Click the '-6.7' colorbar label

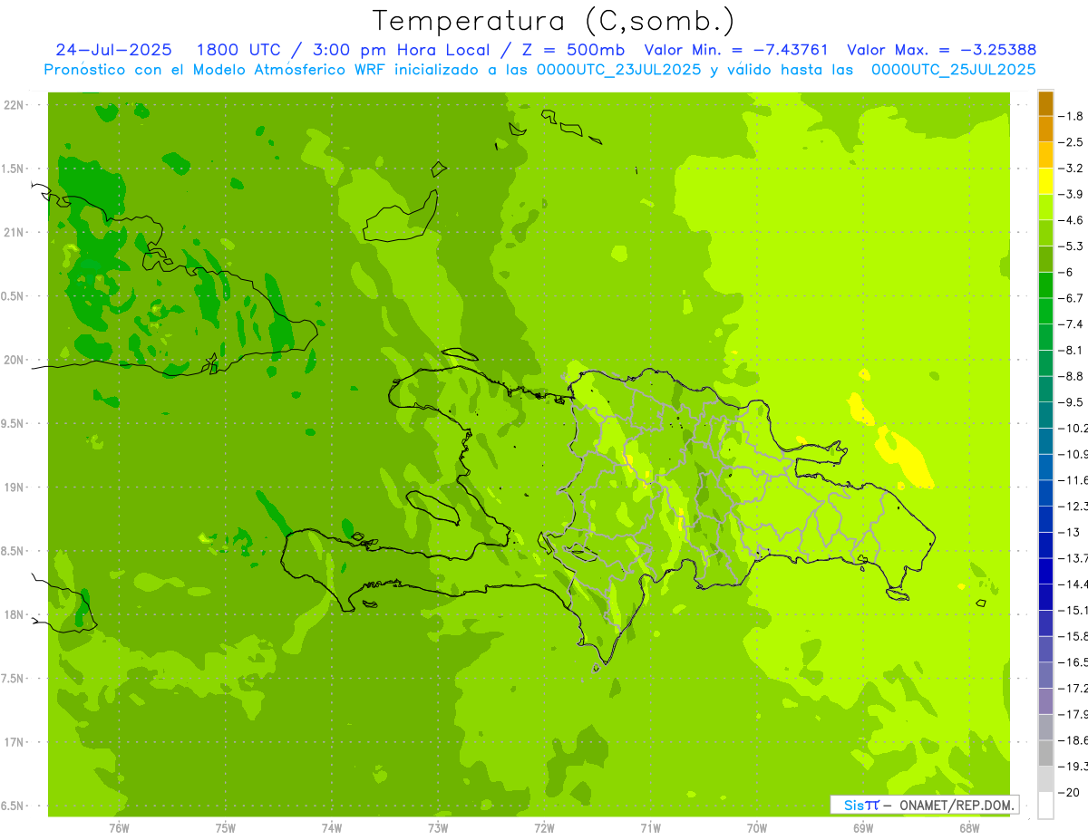point(1072,298)
